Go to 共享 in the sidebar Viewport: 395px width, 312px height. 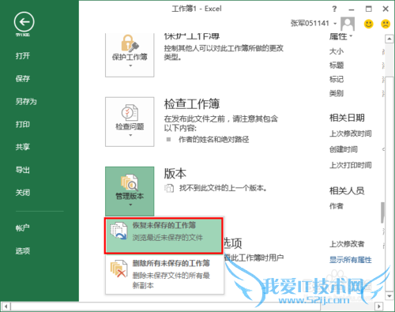coord(23,147)
